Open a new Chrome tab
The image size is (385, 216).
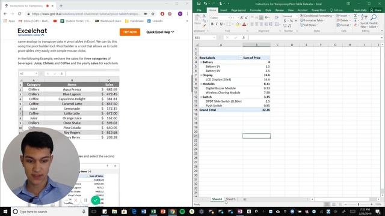pos(61,5)
